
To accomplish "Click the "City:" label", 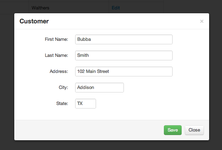I will click(63, 88).
